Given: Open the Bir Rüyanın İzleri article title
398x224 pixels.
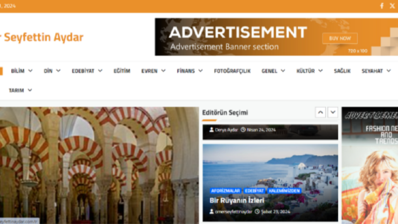Looking at the screenshot, I should click(x=237, y=200).
